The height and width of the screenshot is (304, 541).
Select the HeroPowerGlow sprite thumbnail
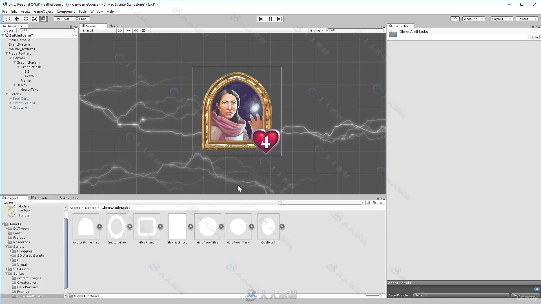[x=207, y=227]
